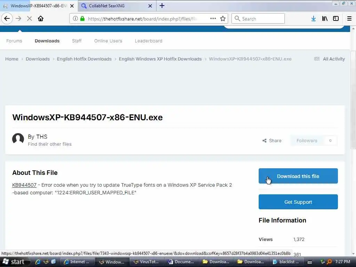The image size is (356, 267).
Task: Click in the Firefox Search box
Action: point(258,19)
